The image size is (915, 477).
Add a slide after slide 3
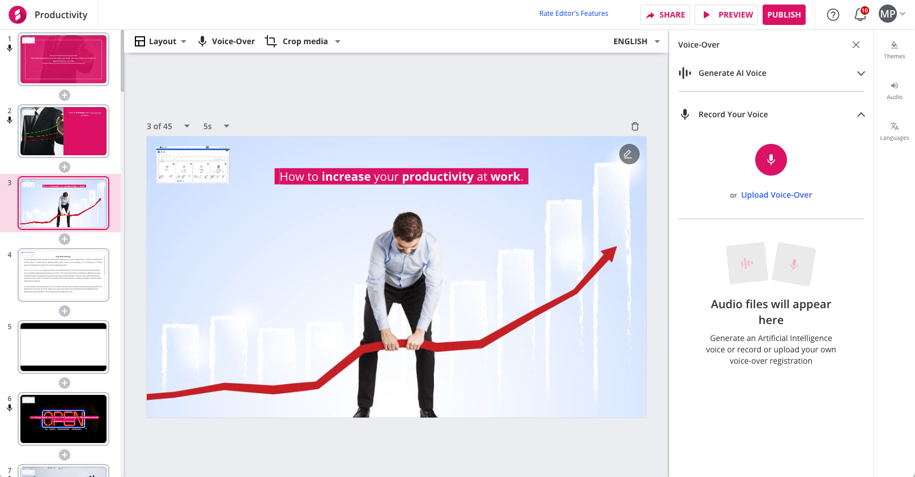(x=65, y=239)
